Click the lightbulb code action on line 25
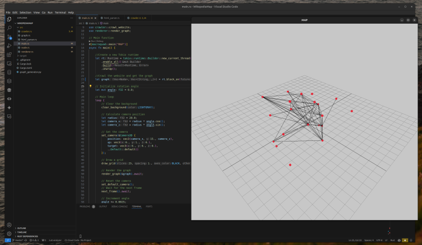This screenshot has width=422, height=245. pos(90,86)
